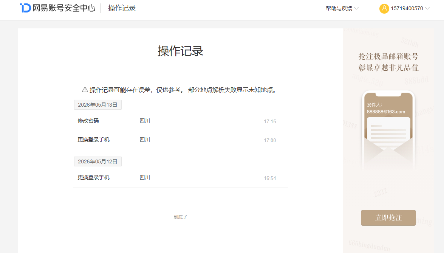Select the 2026年05月13日 date label
Image resolution: width=444 pixels, height=253 pixels.
click(98, 105)
